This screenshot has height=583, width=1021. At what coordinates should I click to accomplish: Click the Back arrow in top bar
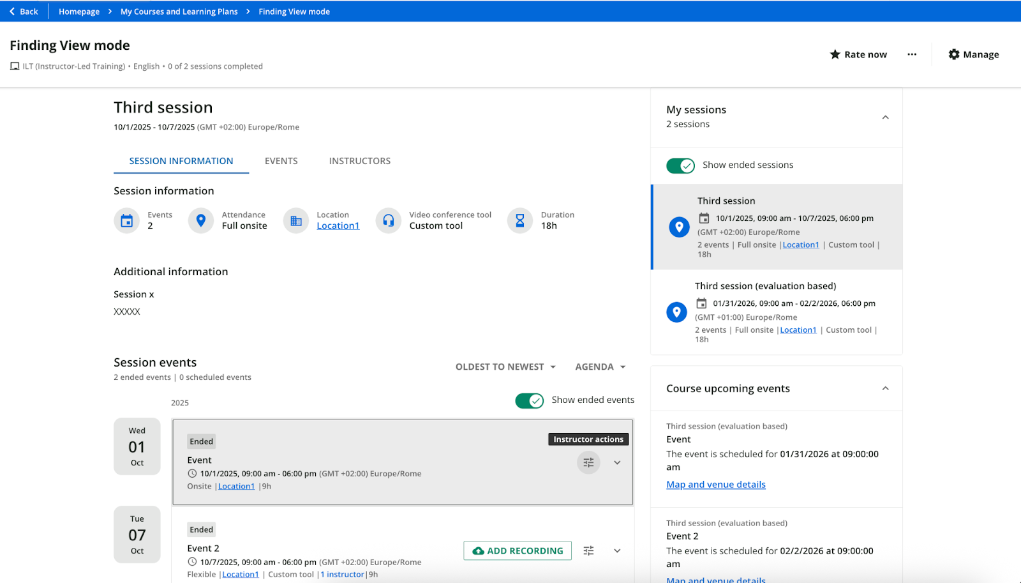pos(12,11)
